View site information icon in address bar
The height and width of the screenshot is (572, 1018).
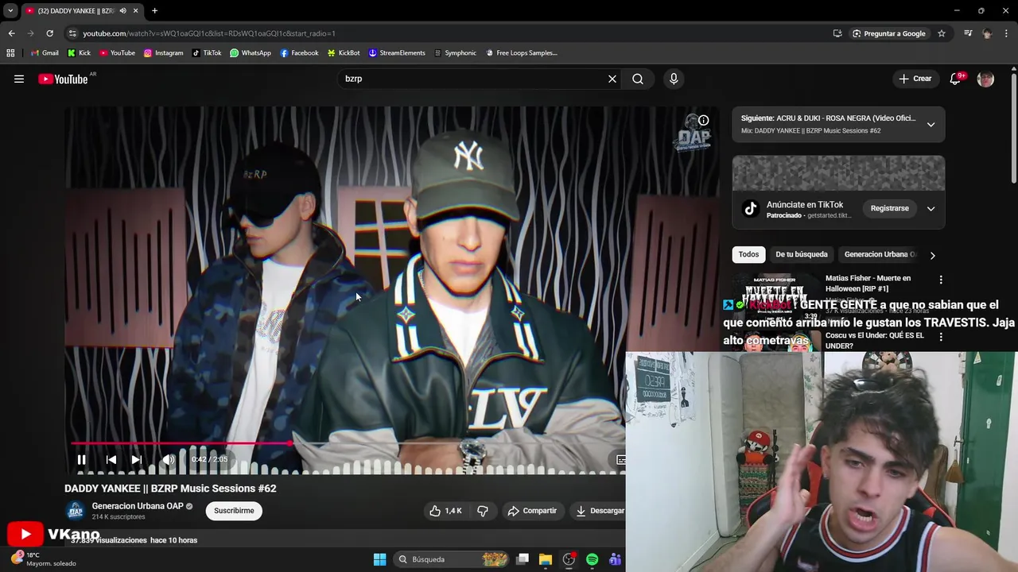[72, 33]
